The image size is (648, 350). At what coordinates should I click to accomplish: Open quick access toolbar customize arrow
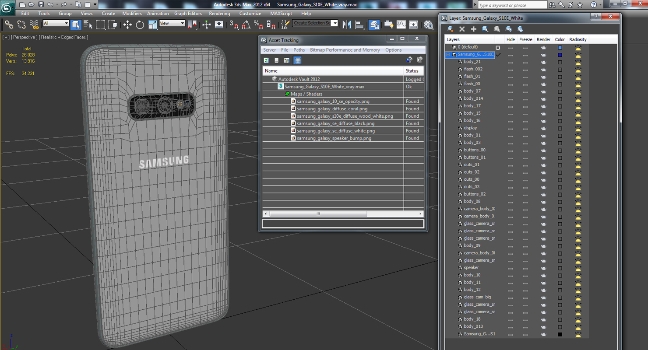click(95, 4)
